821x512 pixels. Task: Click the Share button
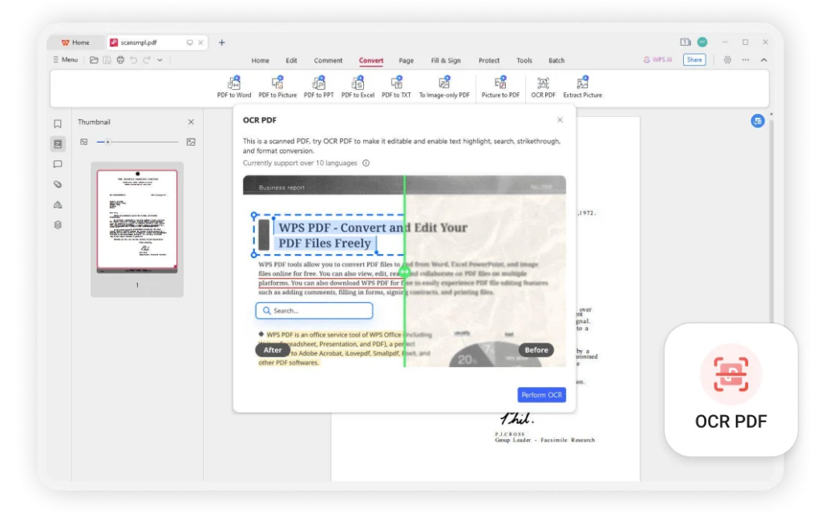(x=694, y=59)
